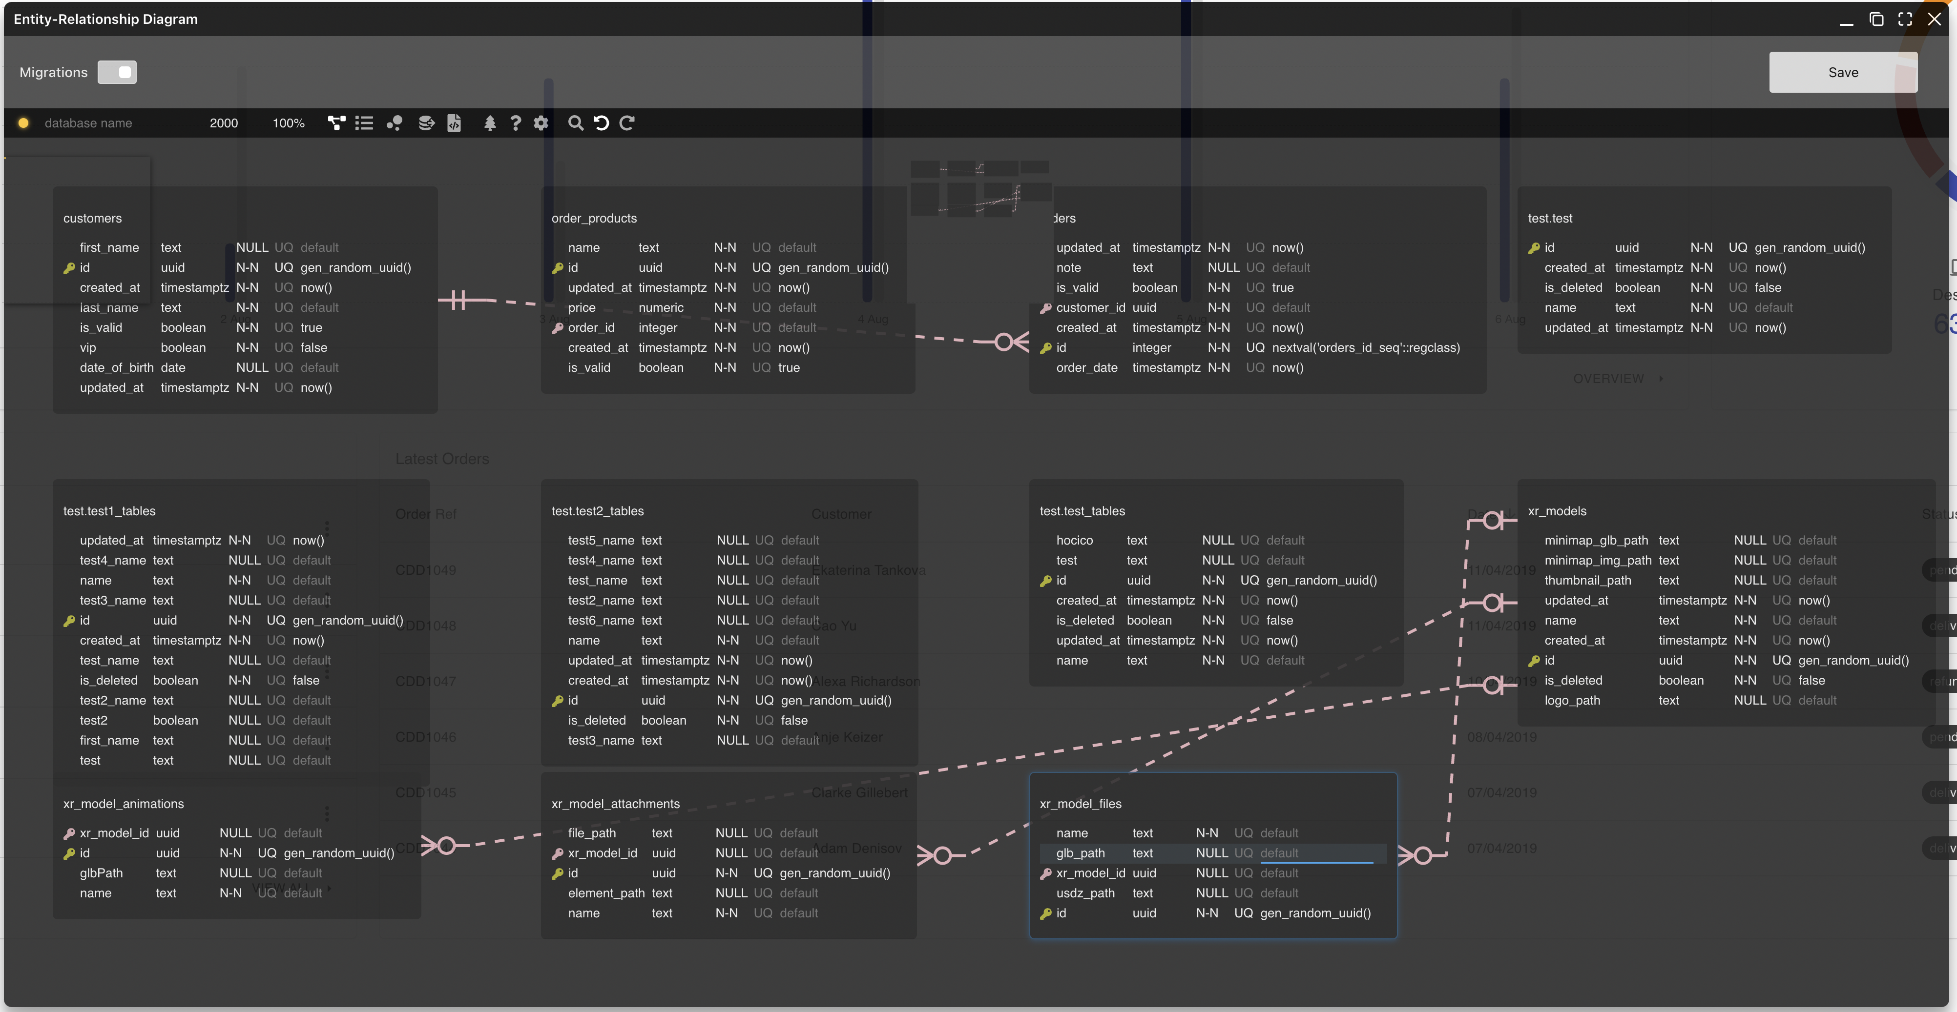Viewport: 1957px width, 1012px height.
Task: Click note column in orders table
Action: (x=1068, y=268)
